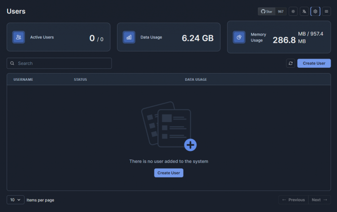Click the Active Users card icon

(19, 37)
